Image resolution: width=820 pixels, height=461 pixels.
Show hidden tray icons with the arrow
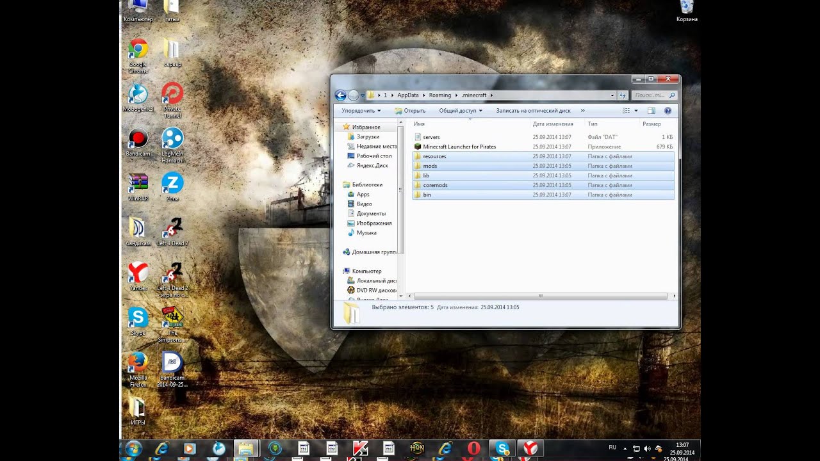click(626, 449)
